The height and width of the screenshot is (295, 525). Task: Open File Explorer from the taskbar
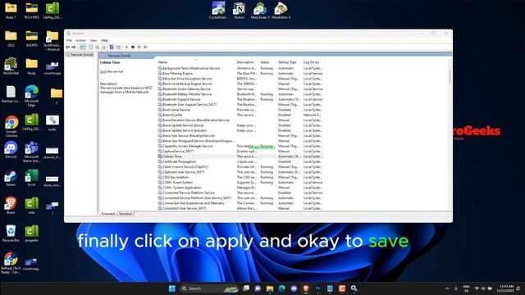pos(270,288)
